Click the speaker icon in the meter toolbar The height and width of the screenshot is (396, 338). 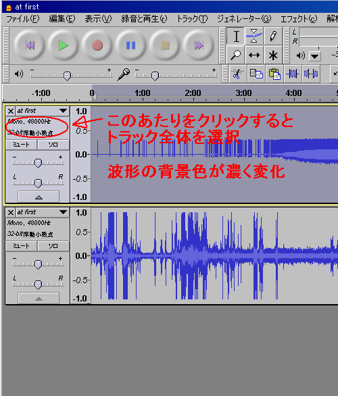click(301, 55)
